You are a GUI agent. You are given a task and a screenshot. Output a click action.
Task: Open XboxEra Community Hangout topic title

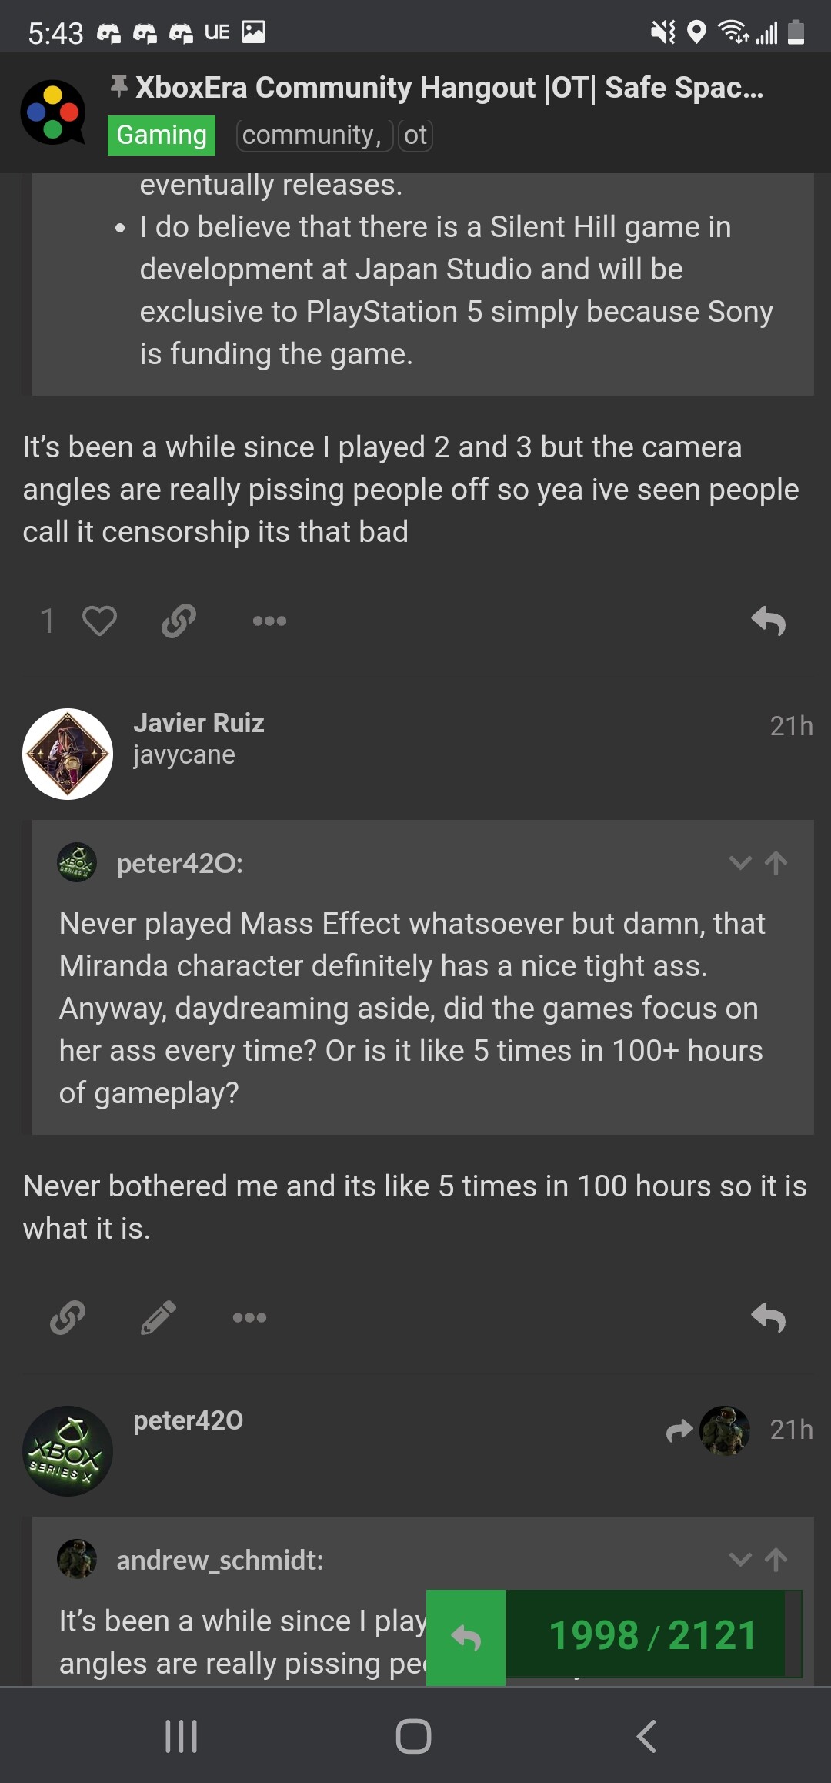tap(449, 88)
